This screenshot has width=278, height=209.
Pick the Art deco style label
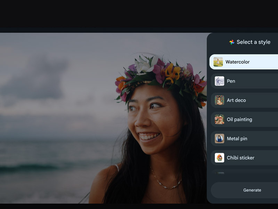point(236,100)
